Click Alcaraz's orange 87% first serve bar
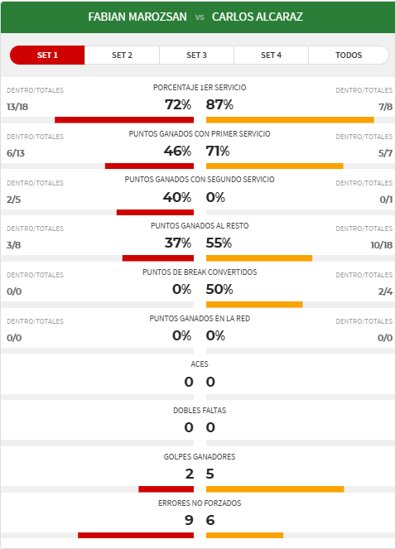This screenshot has height=549, width=395. pos(290,120)
